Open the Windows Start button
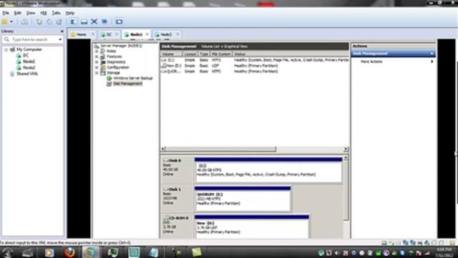This screenshot has height=258, width=458. tap(7, 252)
